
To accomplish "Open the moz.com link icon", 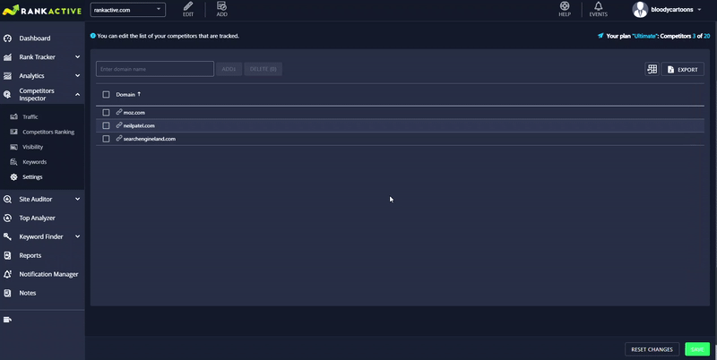I will 119,112.
